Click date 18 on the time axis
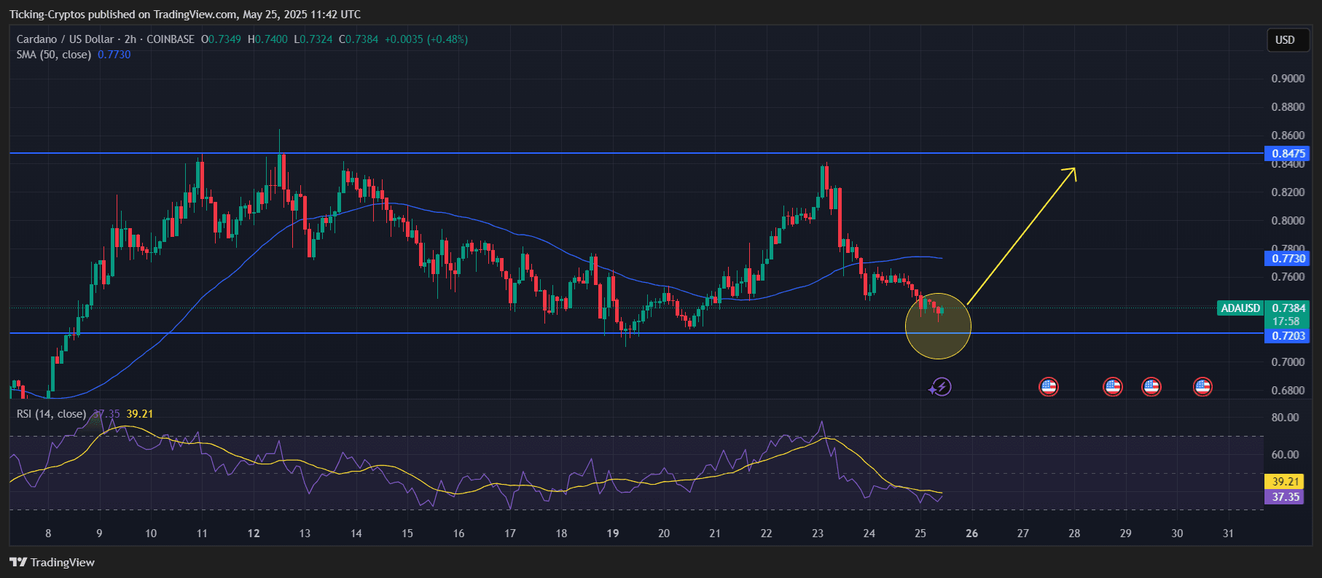This screenshot has width=1322, height=578. coord(561,534)
